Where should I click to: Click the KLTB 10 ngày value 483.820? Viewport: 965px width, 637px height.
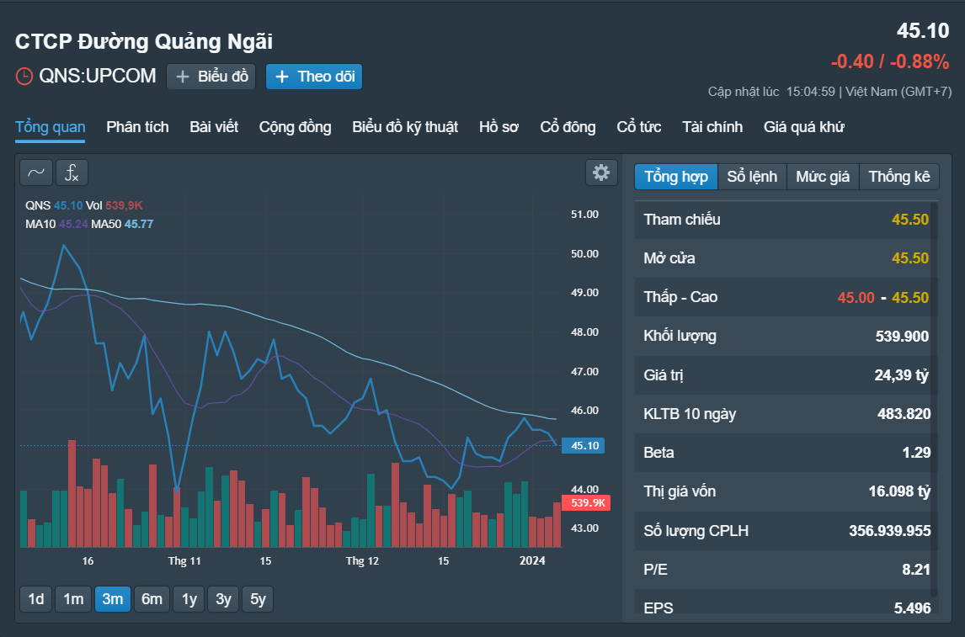click(904, 414)
